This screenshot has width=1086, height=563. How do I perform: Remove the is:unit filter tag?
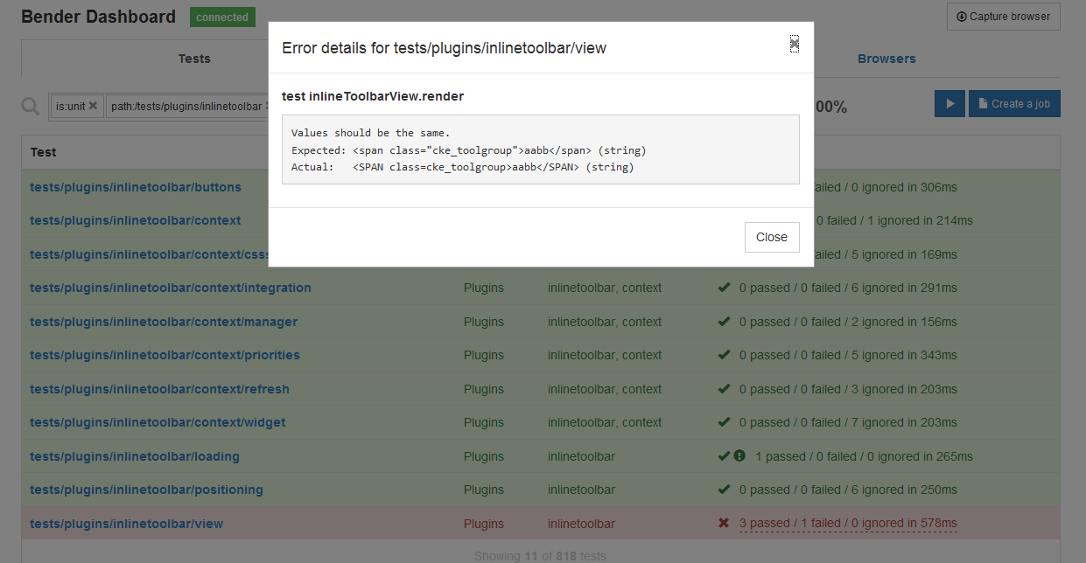point(93,106)
